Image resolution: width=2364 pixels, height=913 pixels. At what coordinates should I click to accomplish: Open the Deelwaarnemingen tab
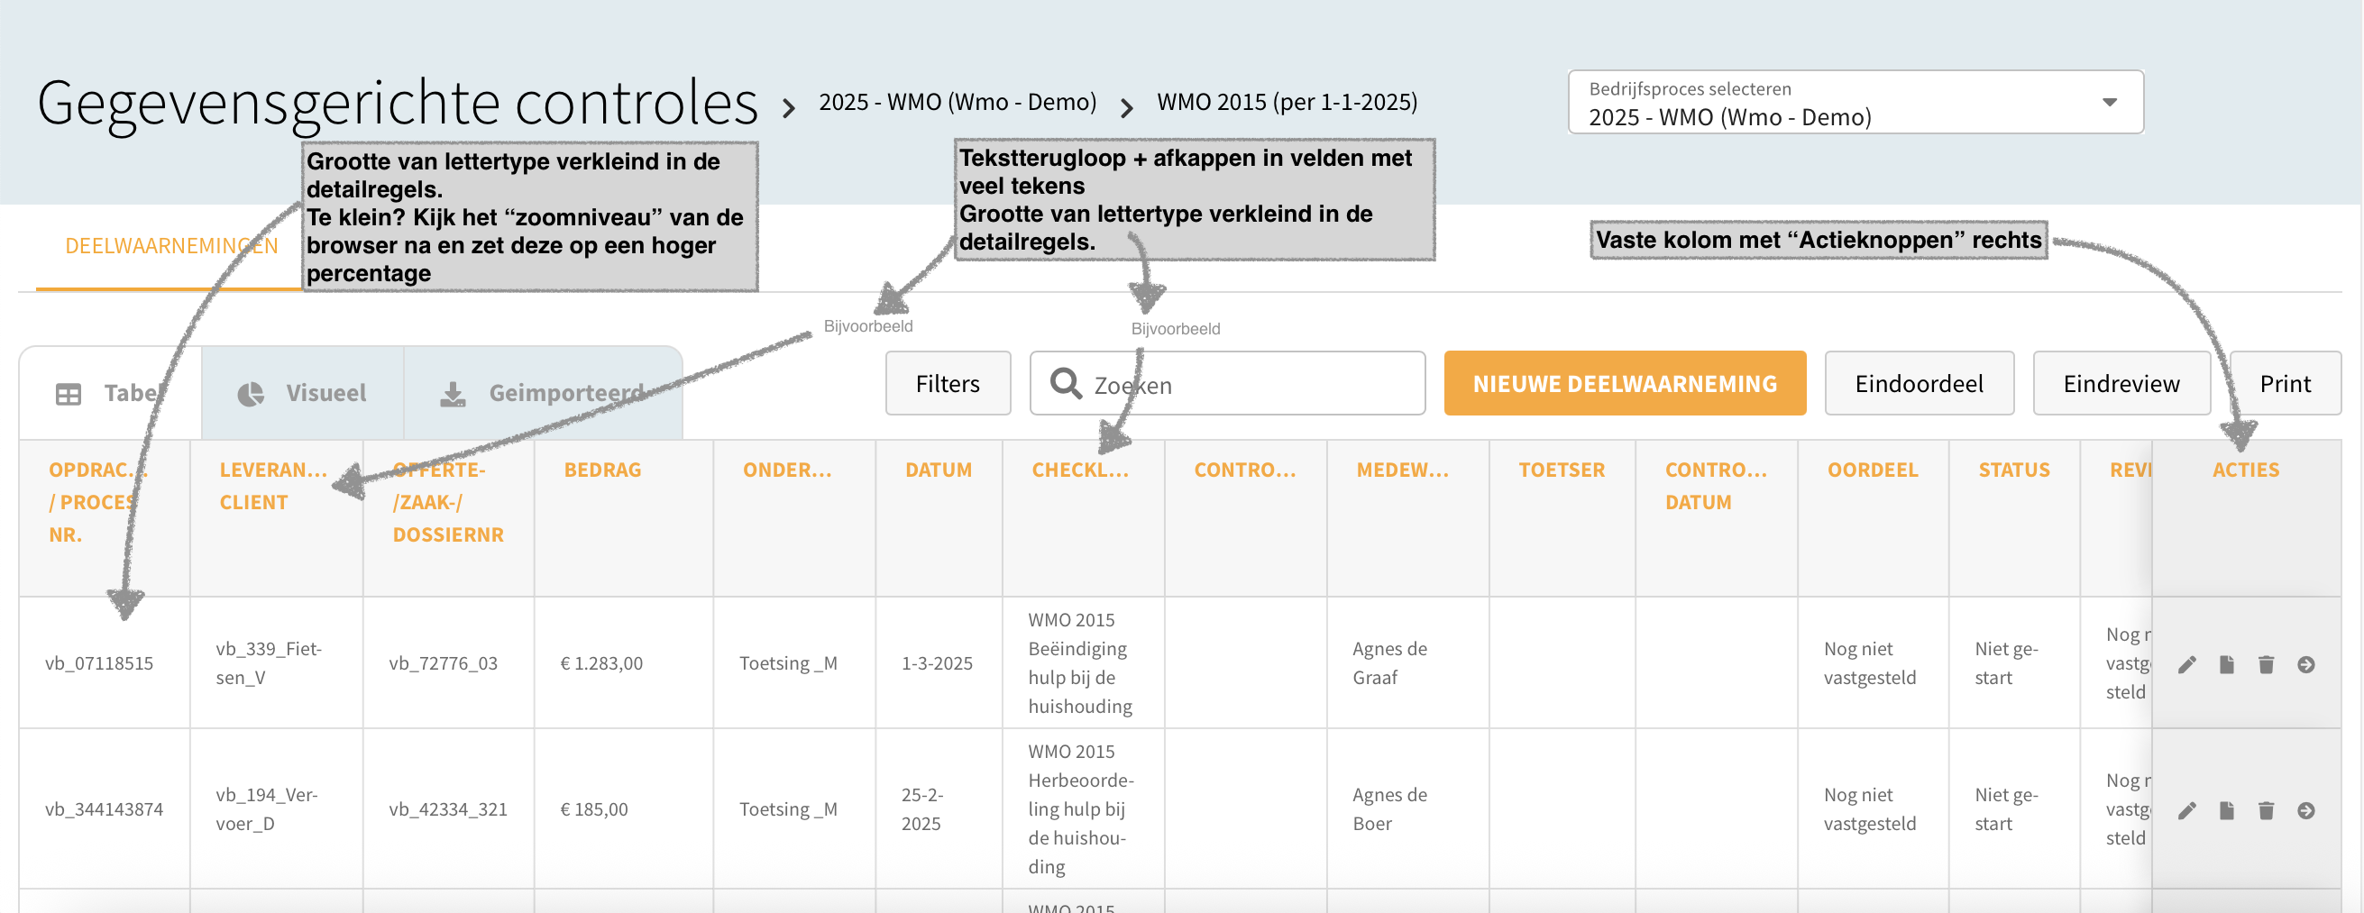[170, 246]
